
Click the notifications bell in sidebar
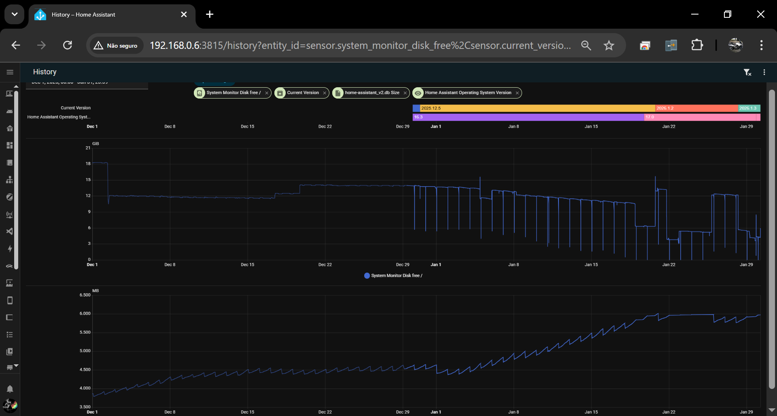coord(10,389)
